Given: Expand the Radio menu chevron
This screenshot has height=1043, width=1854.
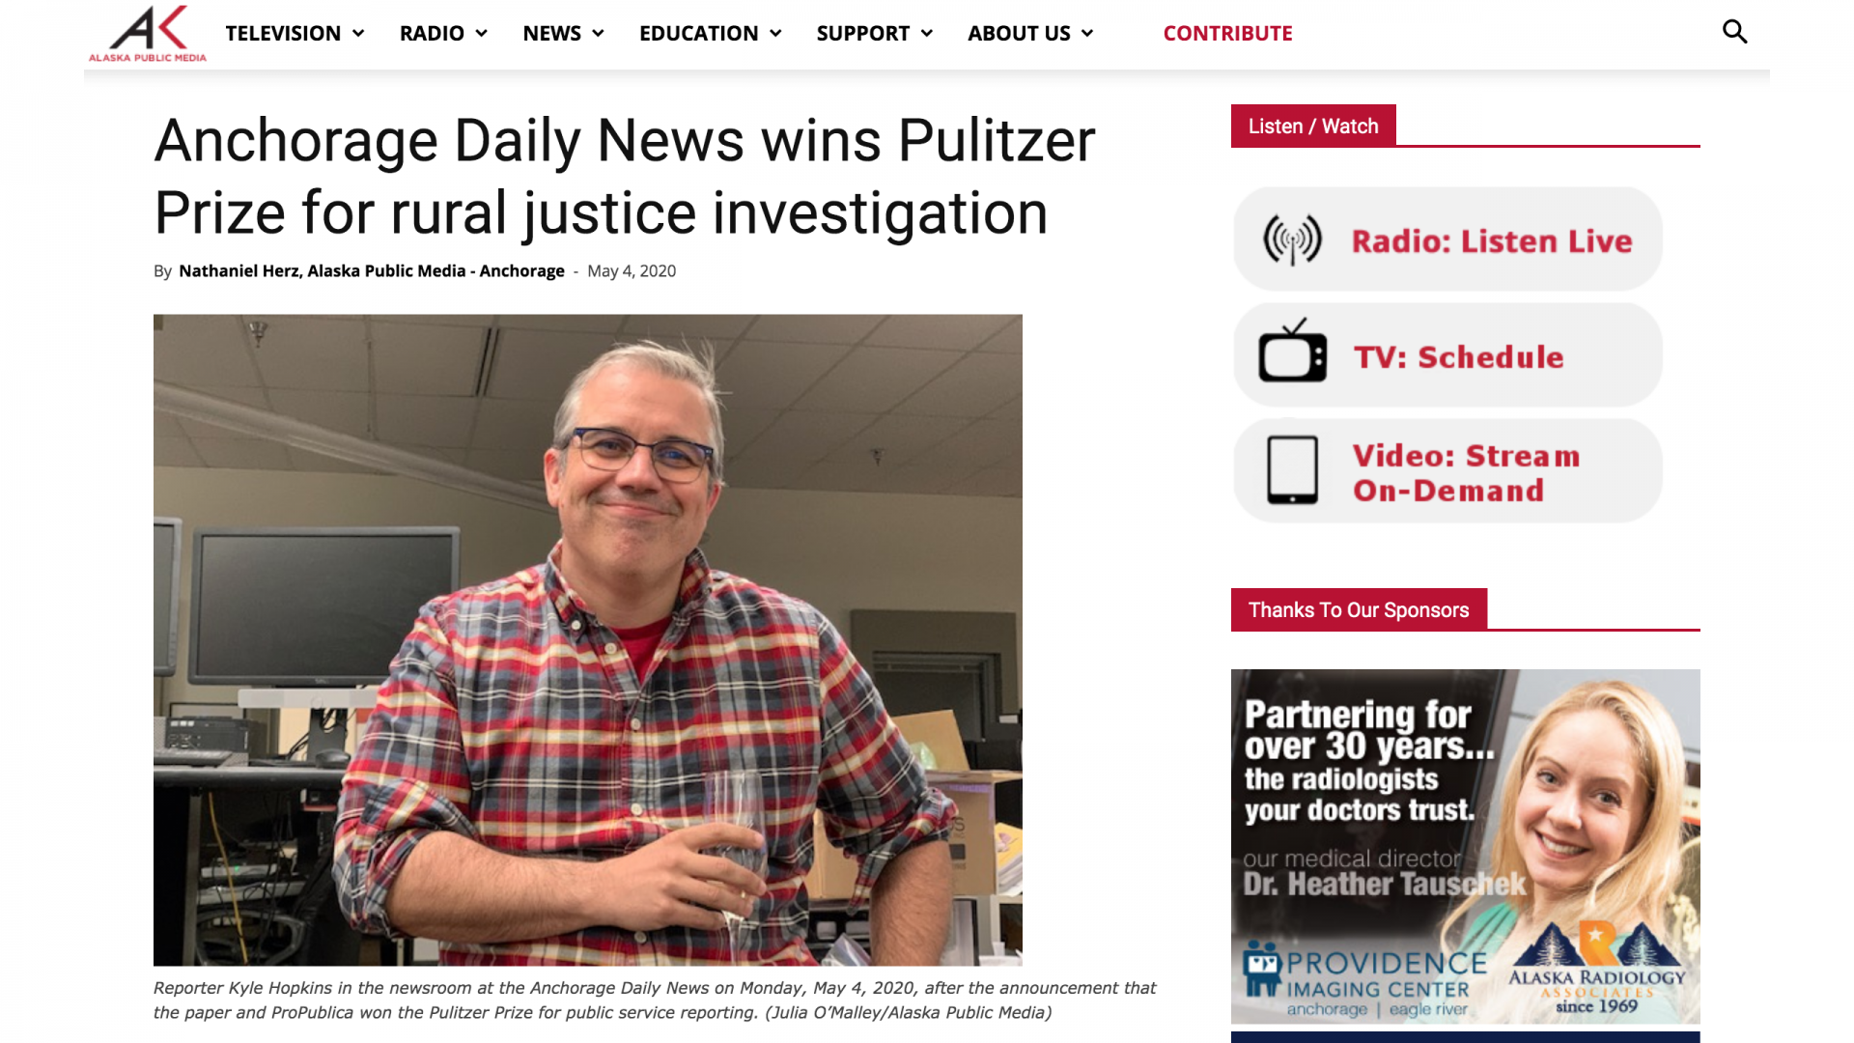Looking at the screenshot, I should pos(481,33).
